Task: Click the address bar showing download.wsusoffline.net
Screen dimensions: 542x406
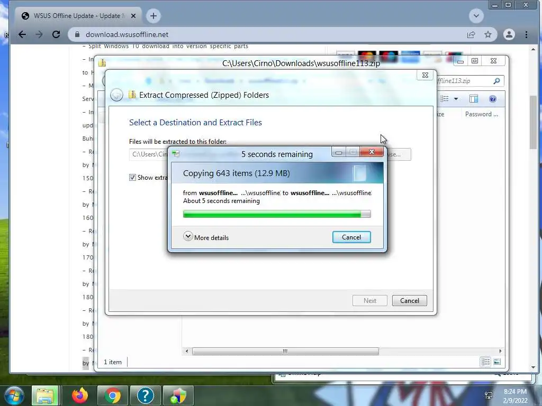Action: [269, 34]
